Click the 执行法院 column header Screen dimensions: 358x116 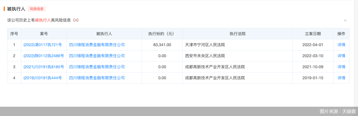pyautogui.click(x=238, y=34)
